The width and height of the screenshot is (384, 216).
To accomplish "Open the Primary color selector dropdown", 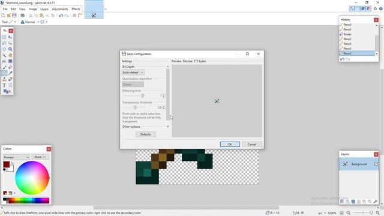I will pyautogui.click(x=16, y=157).
